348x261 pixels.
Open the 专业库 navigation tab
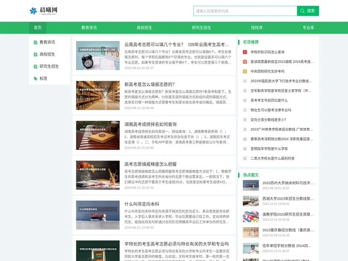[308, 28]
